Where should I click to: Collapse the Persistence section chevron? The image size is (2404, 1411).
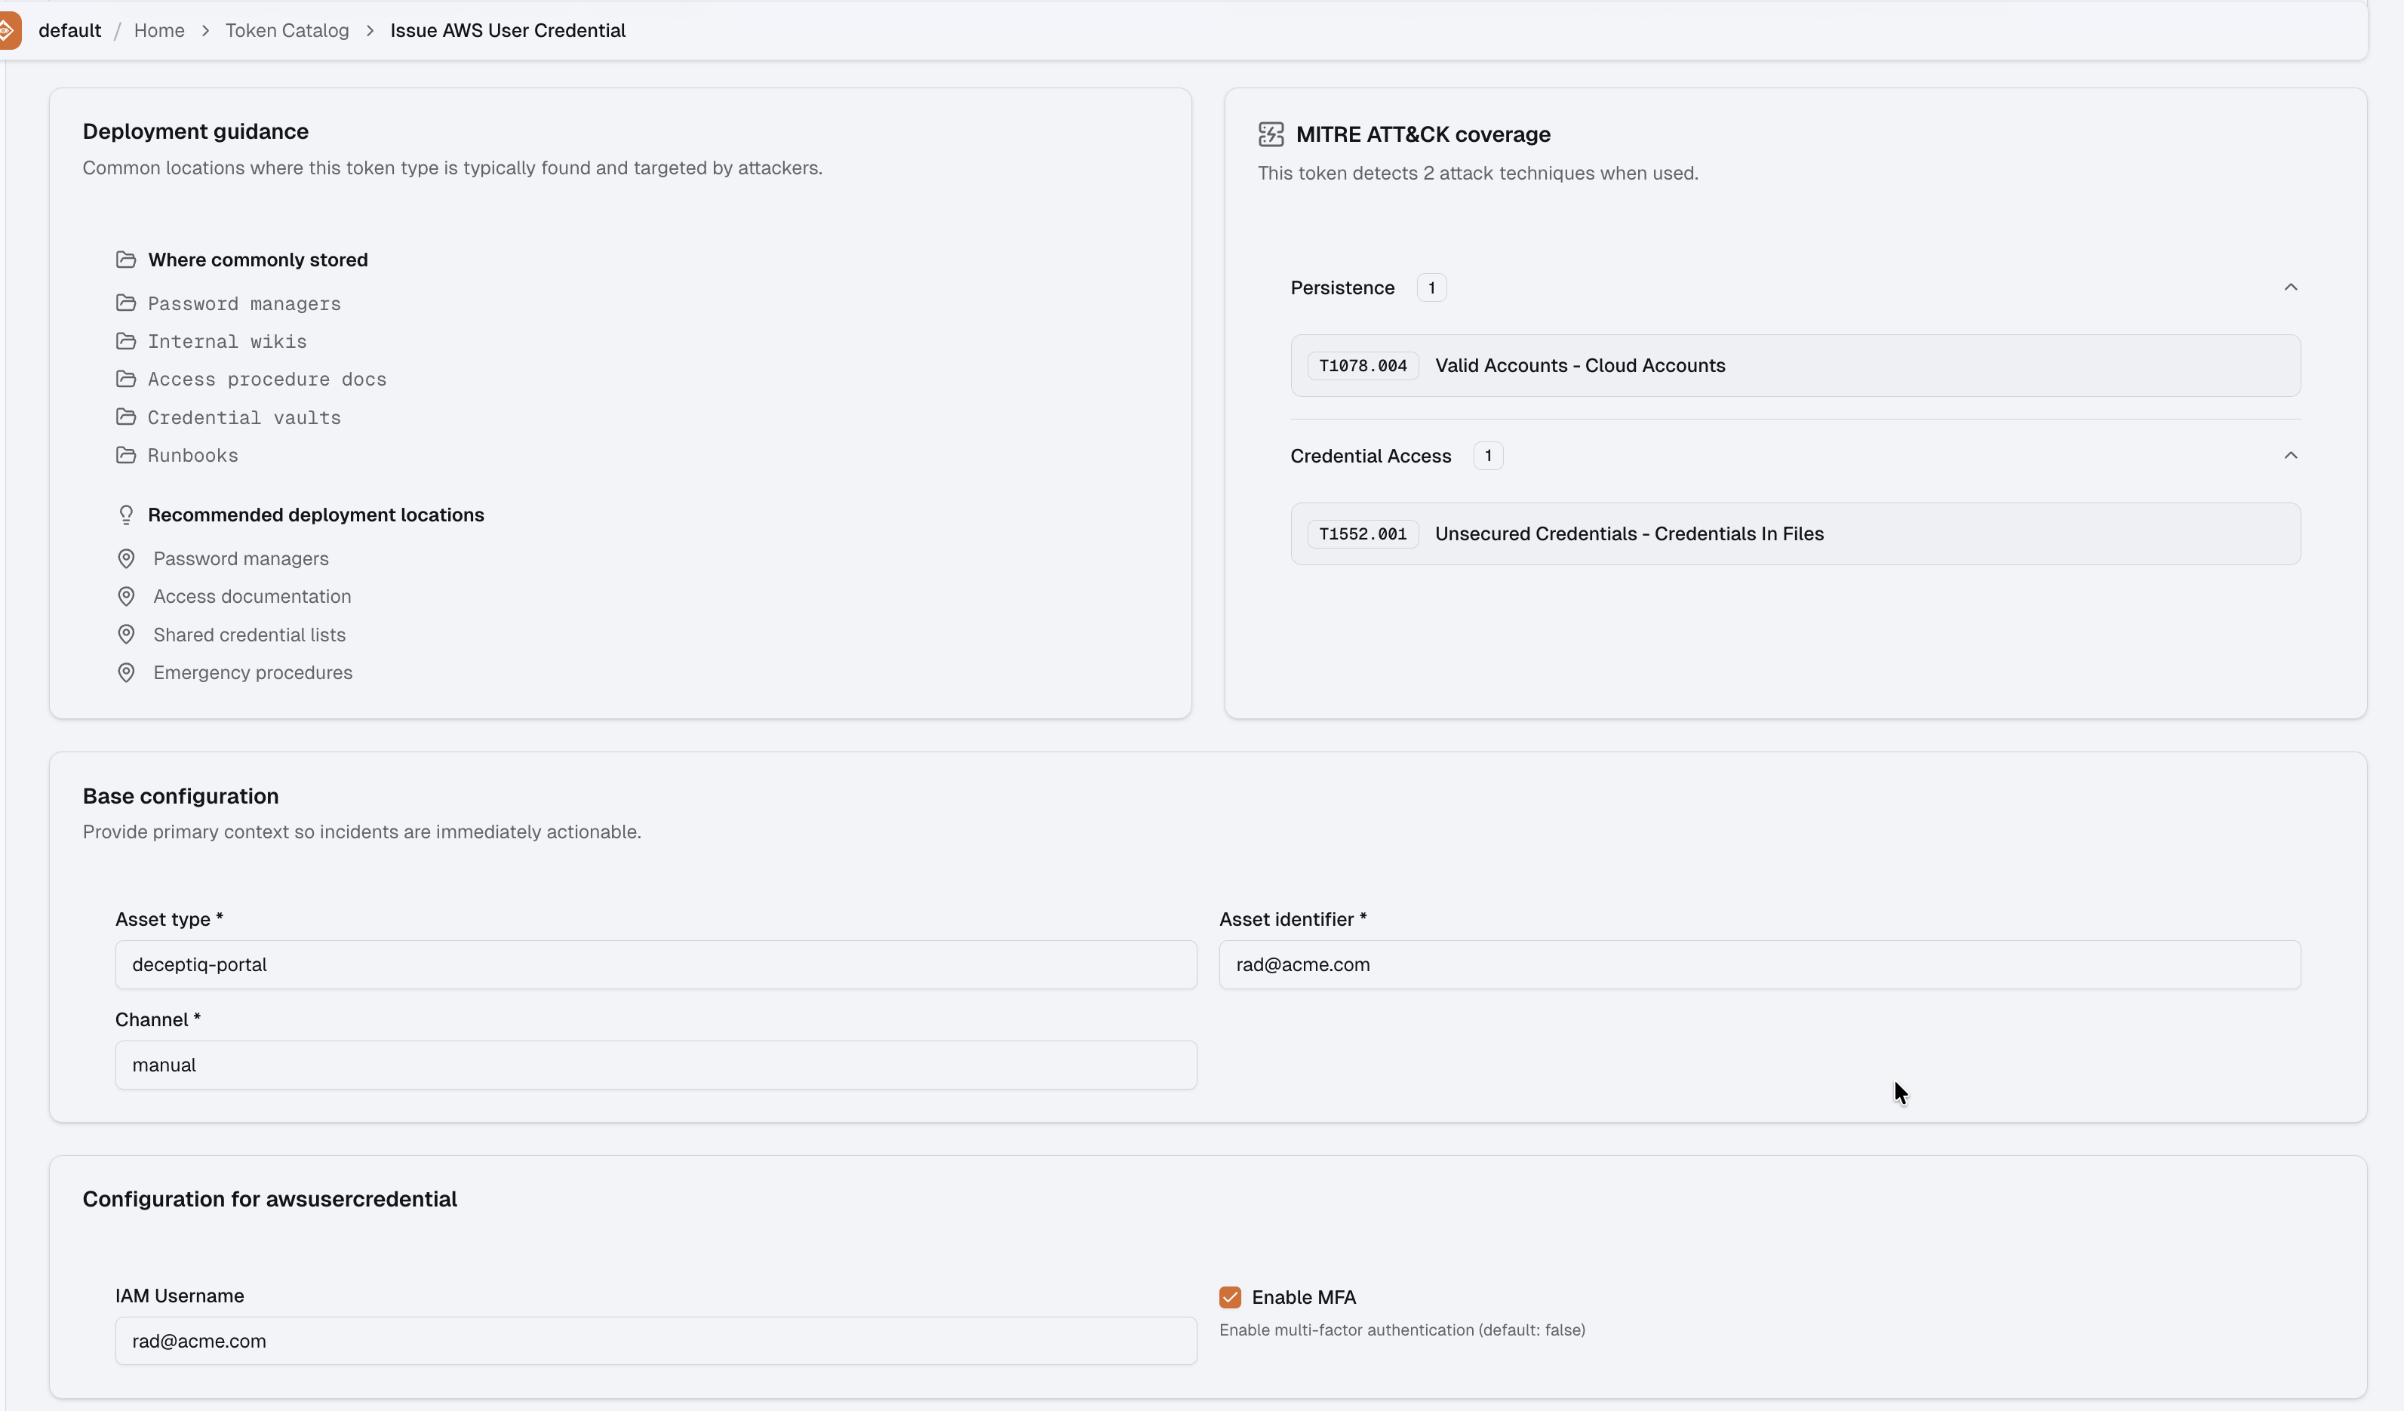pos(2291,287)
